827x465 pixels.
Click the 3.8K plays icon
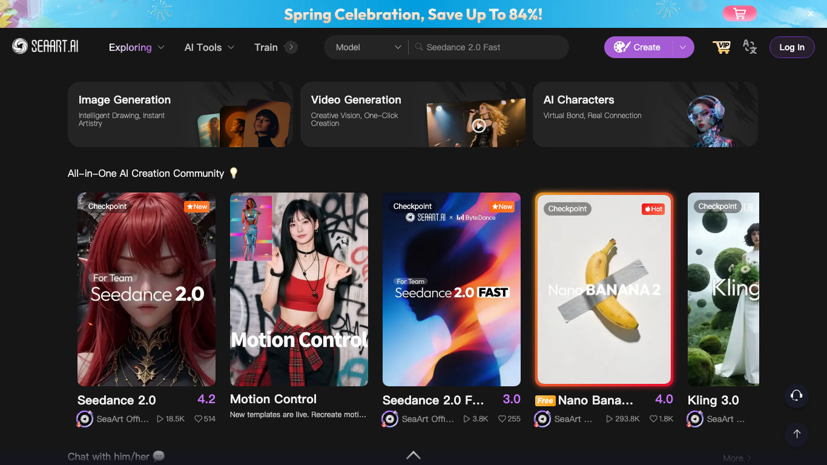466,419
